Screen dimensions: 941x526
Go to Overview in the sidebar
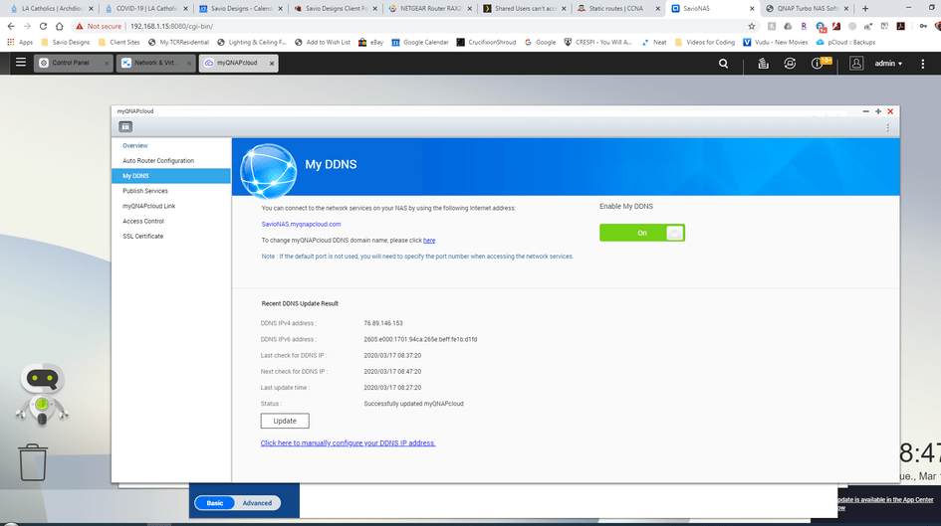coord(135,145)
